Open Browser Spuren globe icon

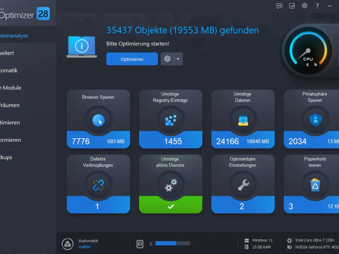tap(98, 120)
